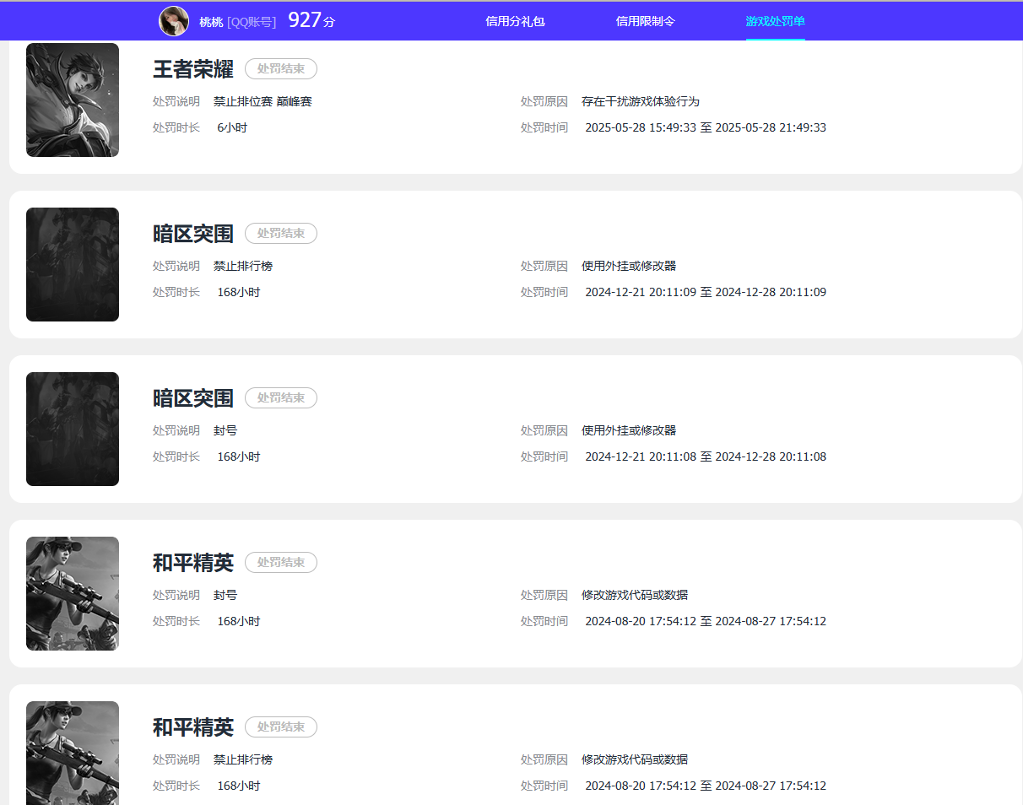Click the 927分 credit score
The width and height of the screenshot is (1023, 805).
(311, 20)
